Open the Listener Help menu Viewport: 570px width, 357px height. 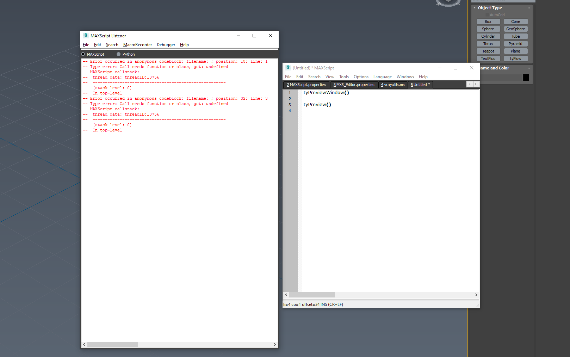click(x=184, y=45)
